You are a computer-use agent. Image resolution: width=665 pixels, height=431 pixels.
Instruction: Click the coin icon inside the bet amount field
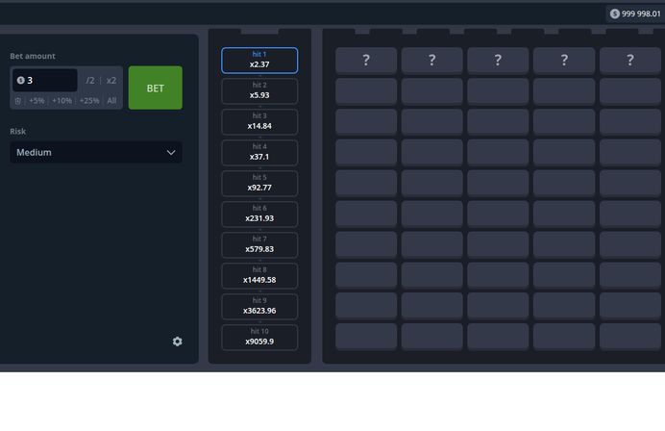click(x=20, y=80)
